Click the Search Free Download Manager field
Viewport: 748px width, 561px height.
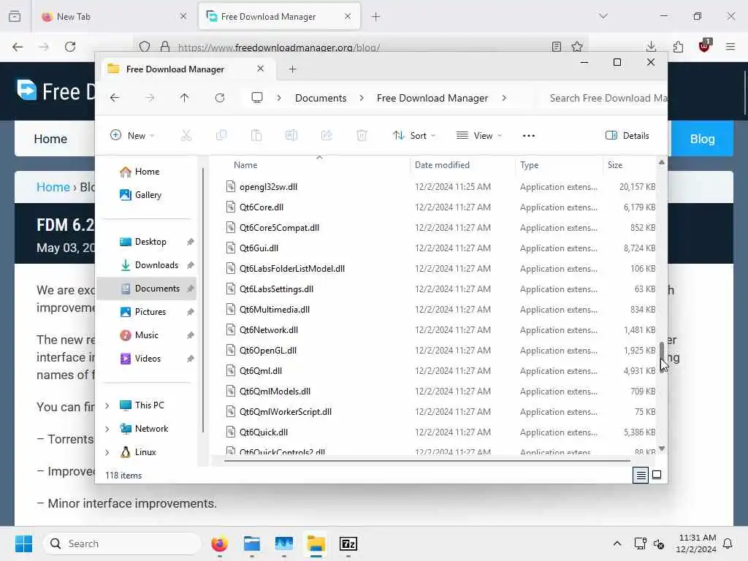point(603,98)
